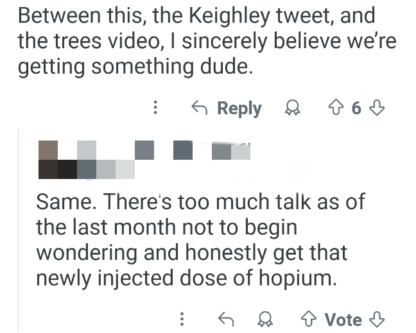416x333 pixels.
Task: Click the score number 6 on the top comment
Action: 357,108
